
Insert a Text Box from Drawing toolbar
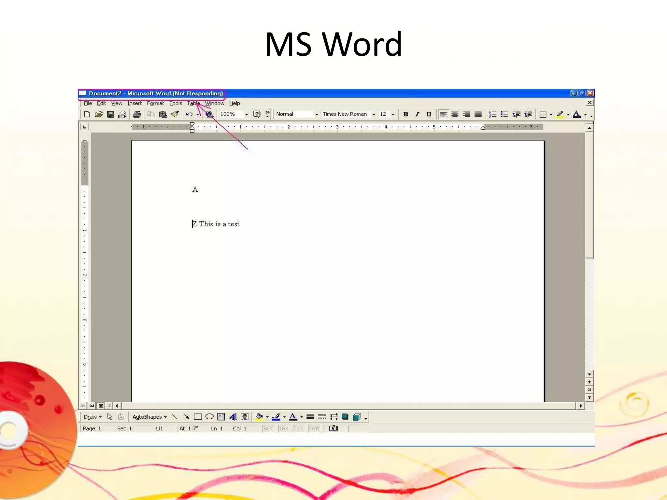[x=221, y=417]
